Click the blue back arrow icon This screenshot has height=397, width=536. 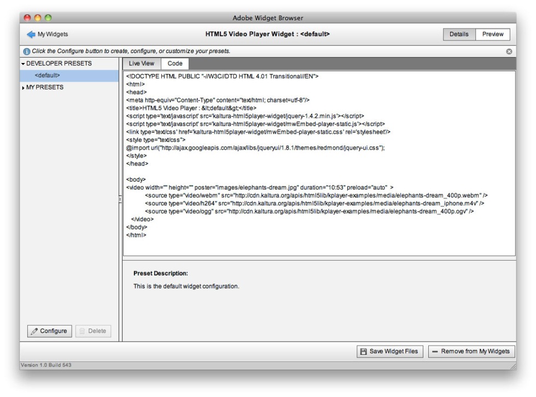pos(31,34)
